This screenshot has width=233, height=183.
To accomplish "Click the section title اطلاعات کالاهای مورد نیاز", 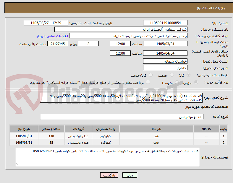I will coord(207,107).
